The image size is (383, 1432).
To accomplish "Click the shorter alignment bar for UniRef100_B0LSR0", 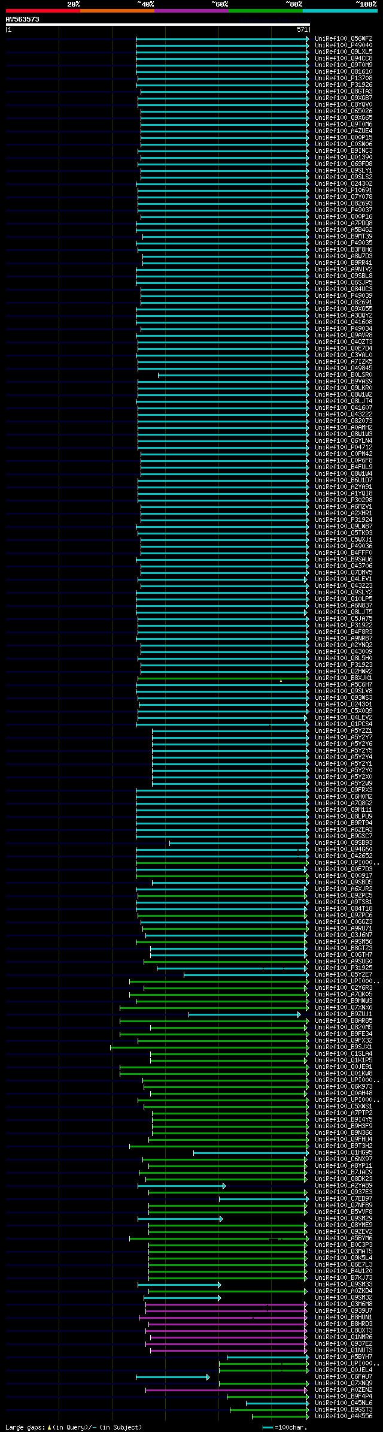I will [233, 374].
